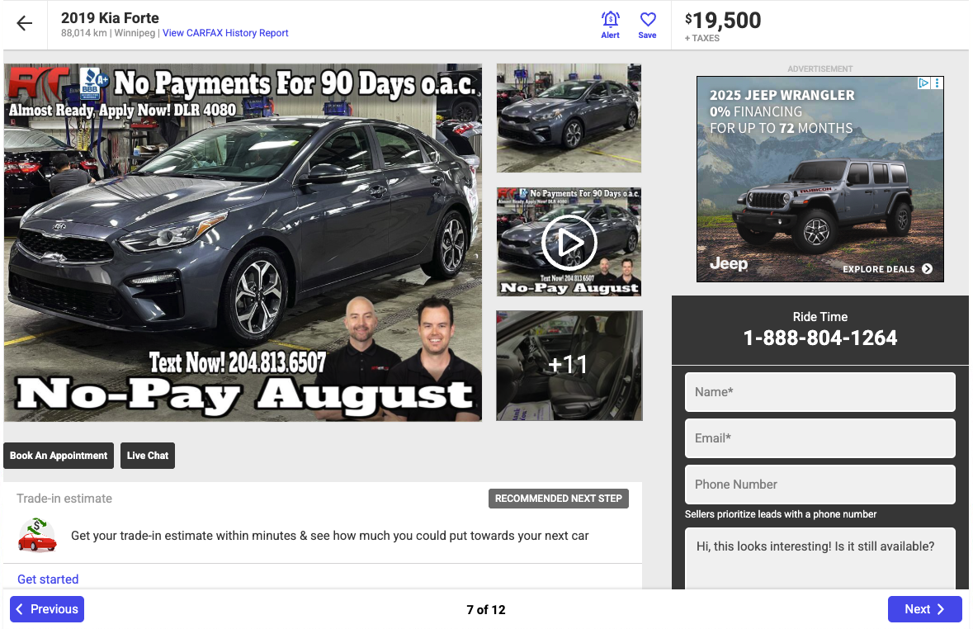
Task: Click the trade-in estimate description sentence
Action: (x=329, y=536)
